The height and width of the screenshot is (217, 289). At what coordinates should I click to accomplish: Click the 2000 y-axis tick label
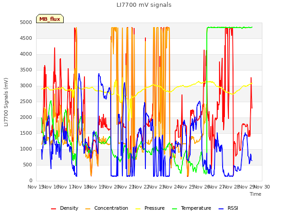point(26,118)
